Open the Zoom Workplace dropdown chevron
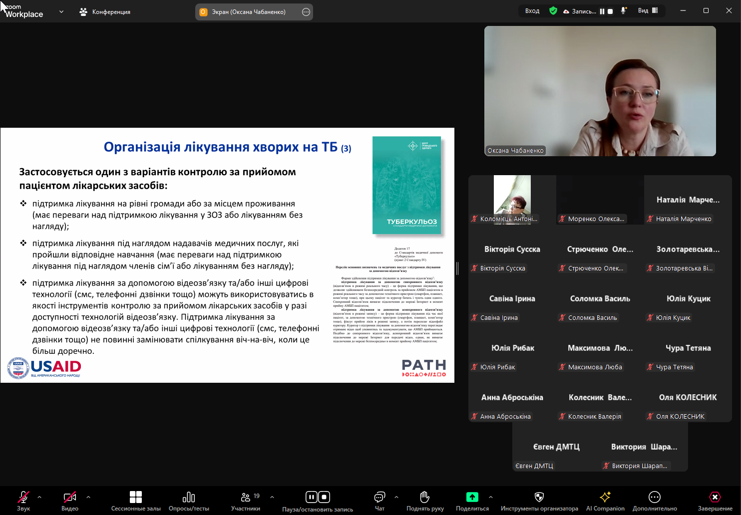The height and width of the screenshot is (515, 741). coord(61,11)
